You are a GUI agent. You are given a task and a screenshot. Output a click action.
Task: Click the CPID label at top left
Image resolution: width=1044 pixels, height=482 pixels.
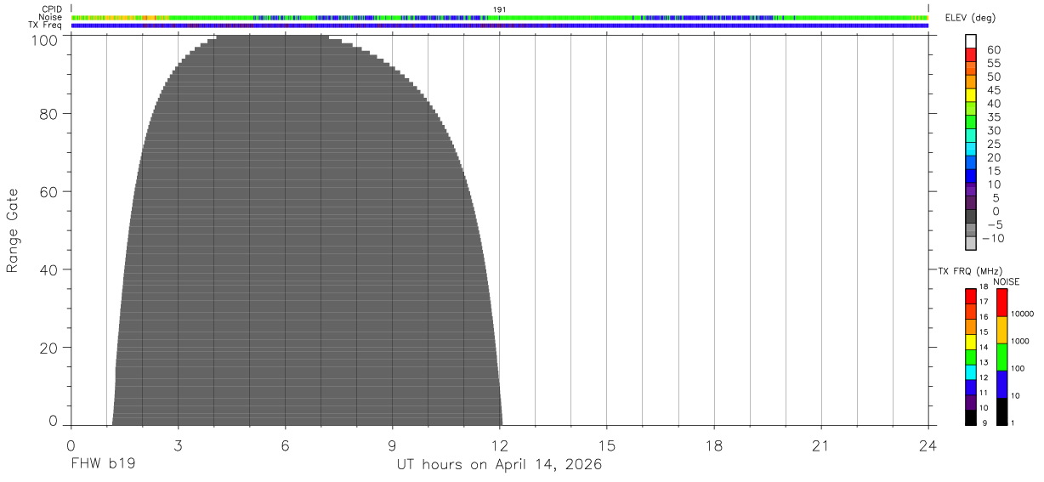[52, 9]
